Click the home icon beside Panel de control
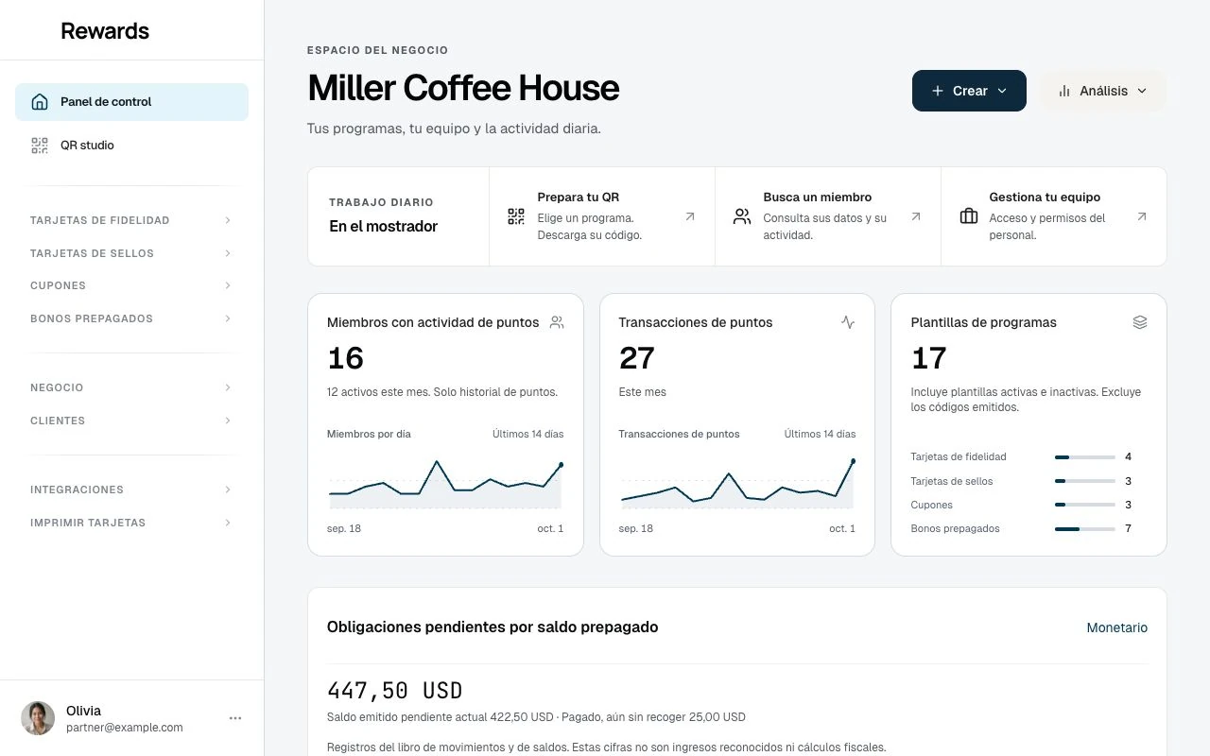This screenshot has width=1210, height=756. 40,102
